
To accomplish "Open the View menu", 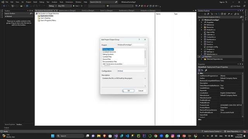I will [17, 2].
